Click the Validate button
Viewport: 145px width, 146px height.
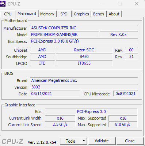click(102, 141)
